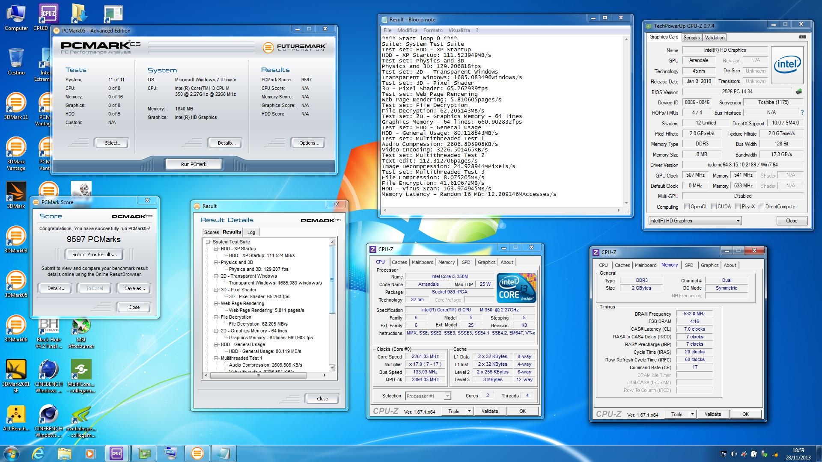Click the Select... button in PCMark05
The height and width of the screenshot is (462, 822).
point(113,143)
